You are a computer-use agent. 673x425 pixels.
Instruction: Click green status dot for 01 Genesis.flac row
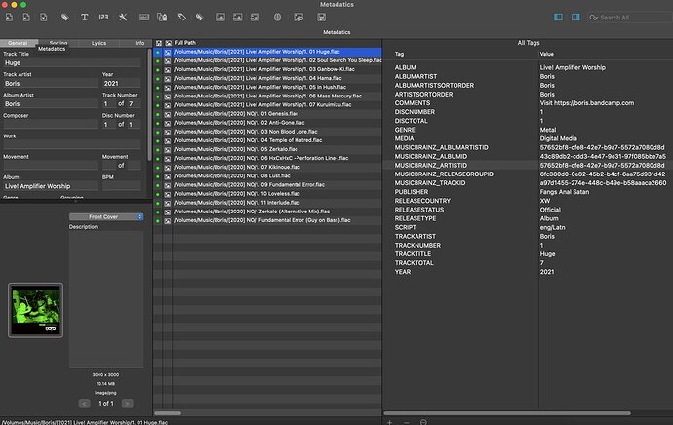tap(158, 114)
